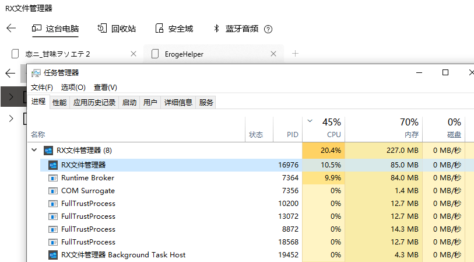Switch to 应用历史记录 tab
The image size is (474, 262).
coord(94,103)
